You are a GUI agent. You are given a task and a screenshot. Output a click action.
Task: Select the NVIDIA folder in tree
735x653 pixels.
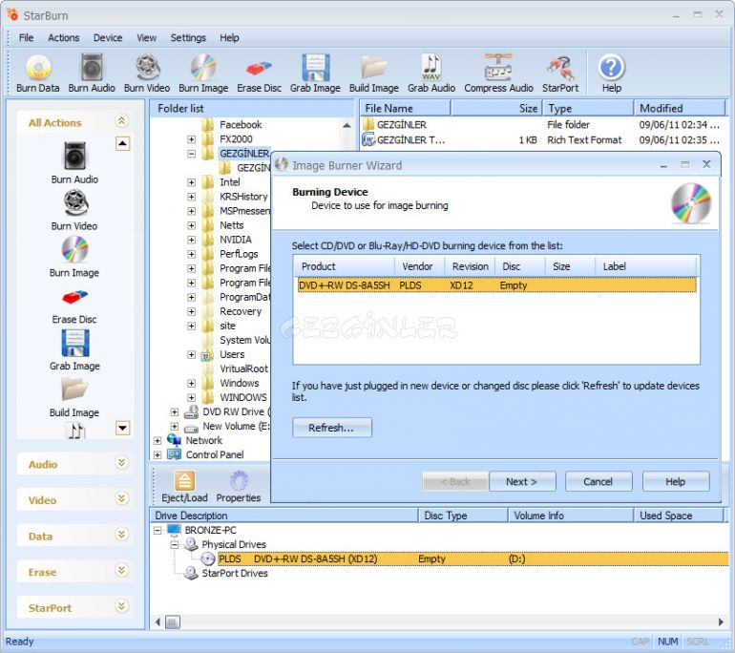click(236, 240)
